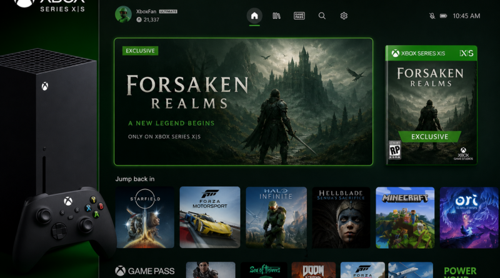500x278 pixels.
Task: Open My games library icon
Action: pos(276,16)
